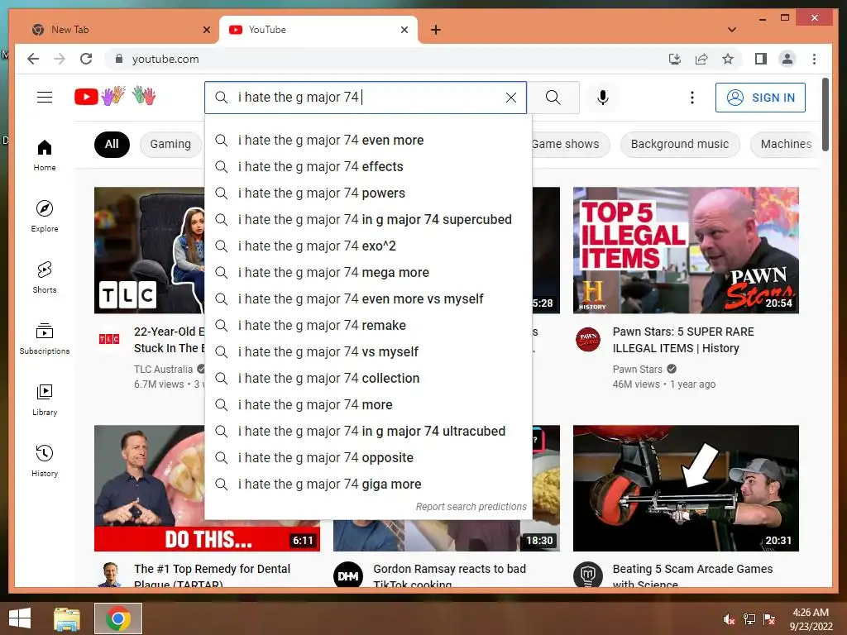This screenshot has height=635, width=847.
Task: Open the Pawn Stars channel name
Action: click(638, 370)
